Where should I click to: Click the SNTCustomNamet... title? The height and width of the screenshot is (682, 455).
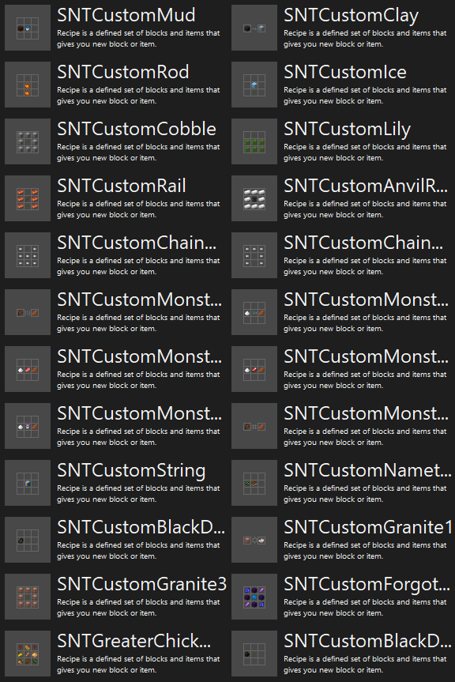click(367, 470)
